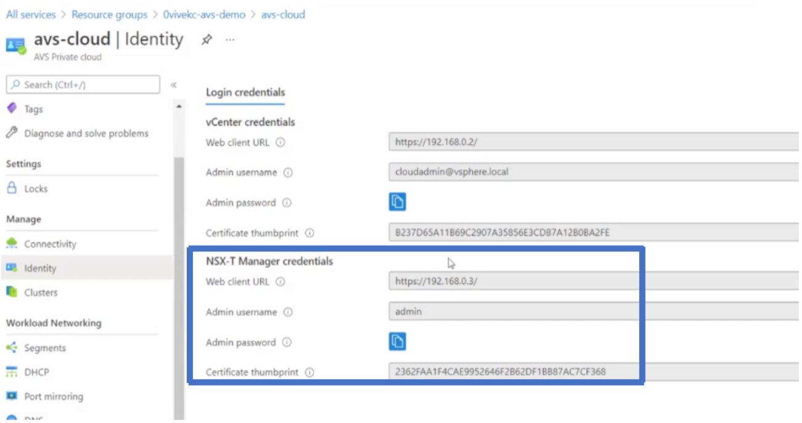The image size is (802, 423).
Task: Click the NSX-T URL field https://192.168.0.3/
Action: pos(595,281)
